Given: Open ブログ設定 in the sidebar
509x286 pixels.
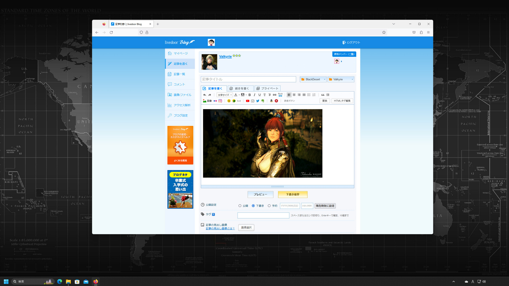Looking at the screenshot, I should tap(180, 115).
